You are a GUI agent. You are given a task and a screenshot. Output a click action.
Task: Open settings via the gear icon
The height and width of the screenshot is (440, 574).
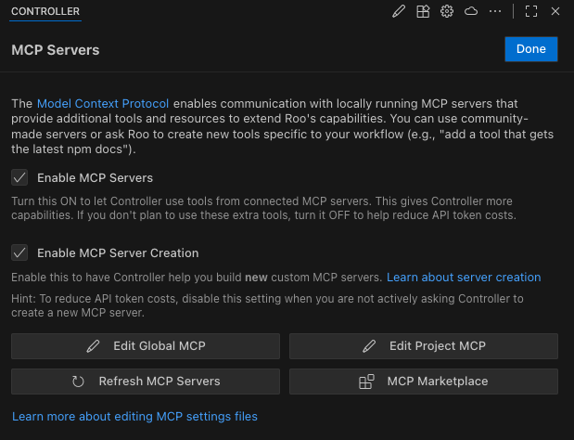447,11
